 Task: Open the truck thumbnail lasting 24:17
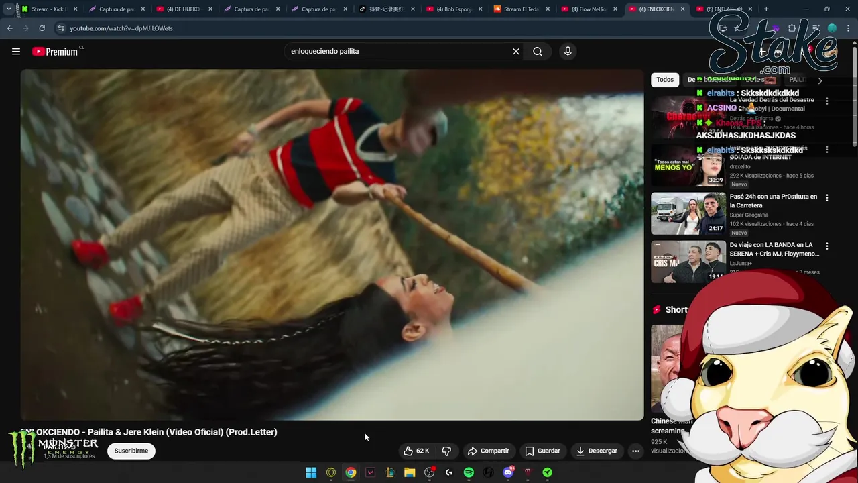click(x=688, y=213)
